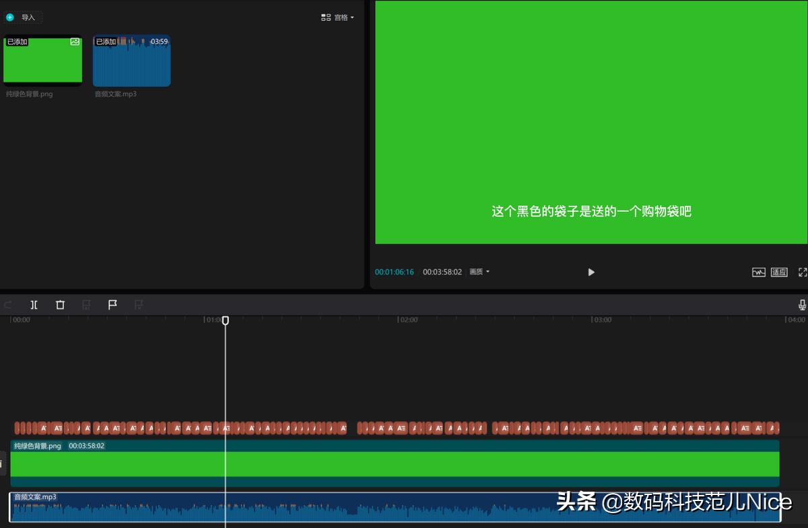This screenshot has width=808, height=528.
Task: Click the Microphone voiceover icon on the right
Action: (x=802, y=305)
